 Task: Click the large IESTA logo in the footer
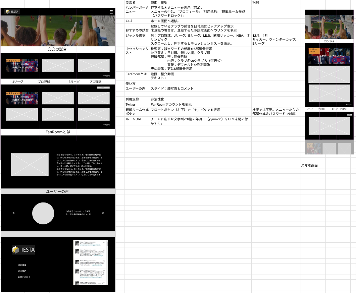click(24, 250)
